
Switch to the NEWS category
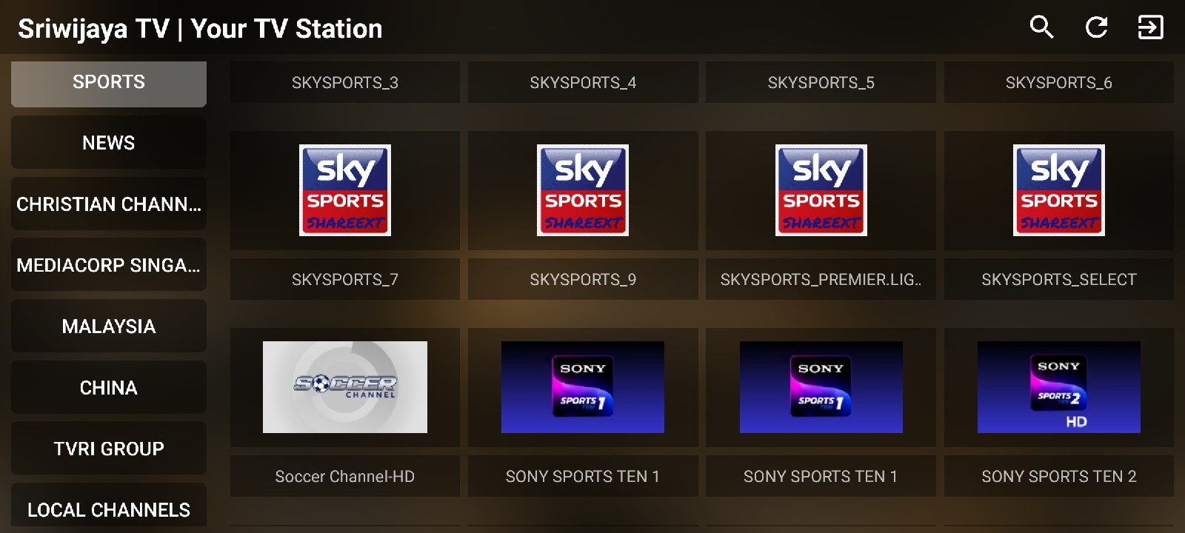click(x=109, y=143)
